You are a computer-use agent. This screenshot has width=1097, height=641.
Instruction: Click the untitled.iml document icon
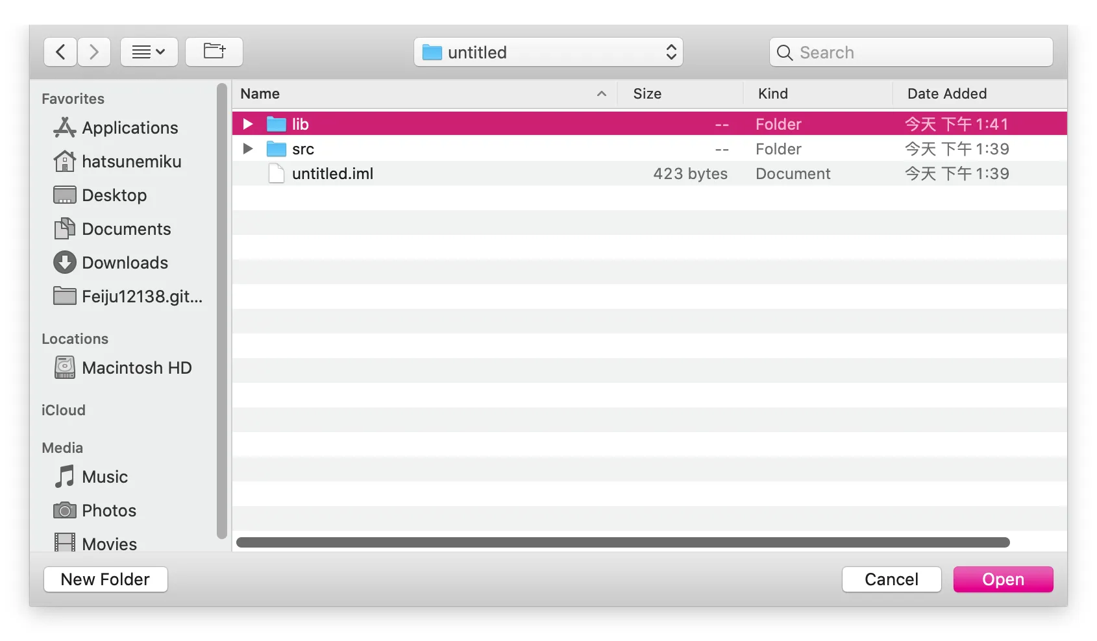pos(277,173)
